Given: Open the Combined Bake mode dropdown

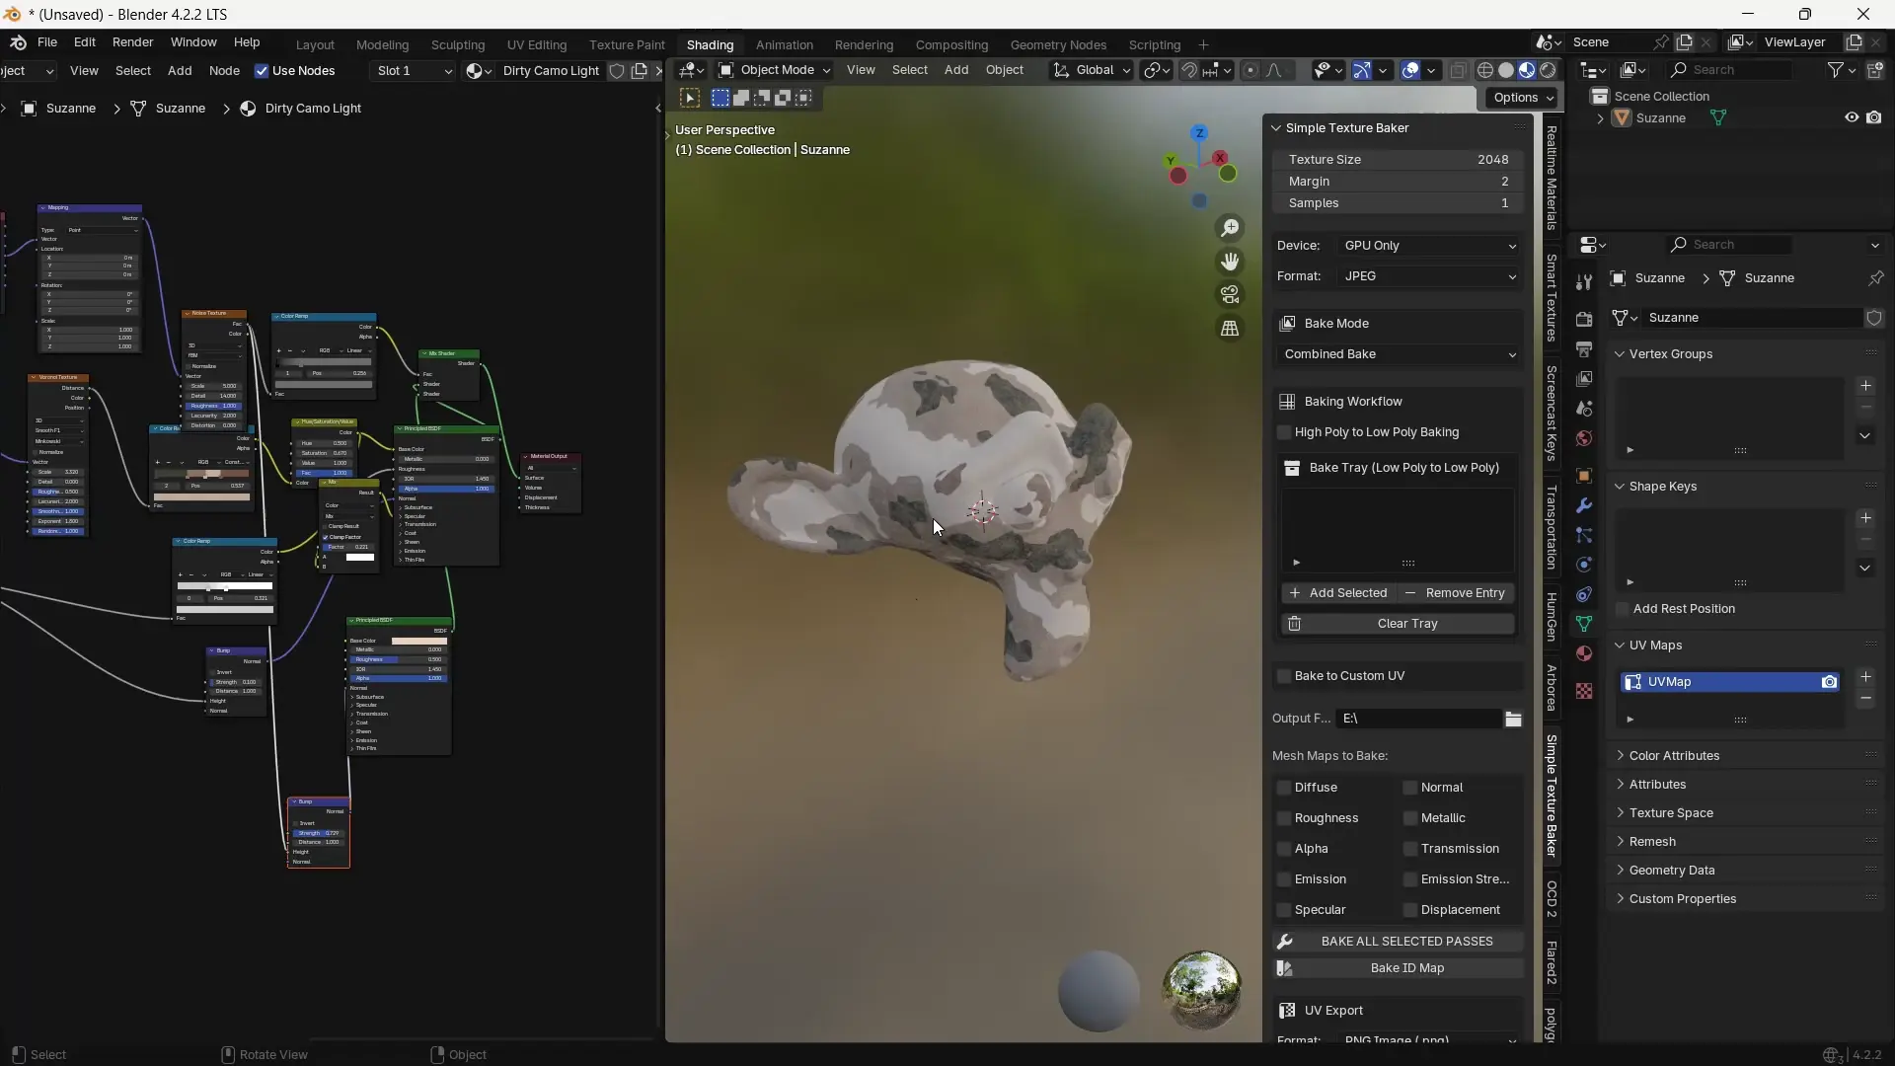Looking at the screenshot, I should 1399,354.
